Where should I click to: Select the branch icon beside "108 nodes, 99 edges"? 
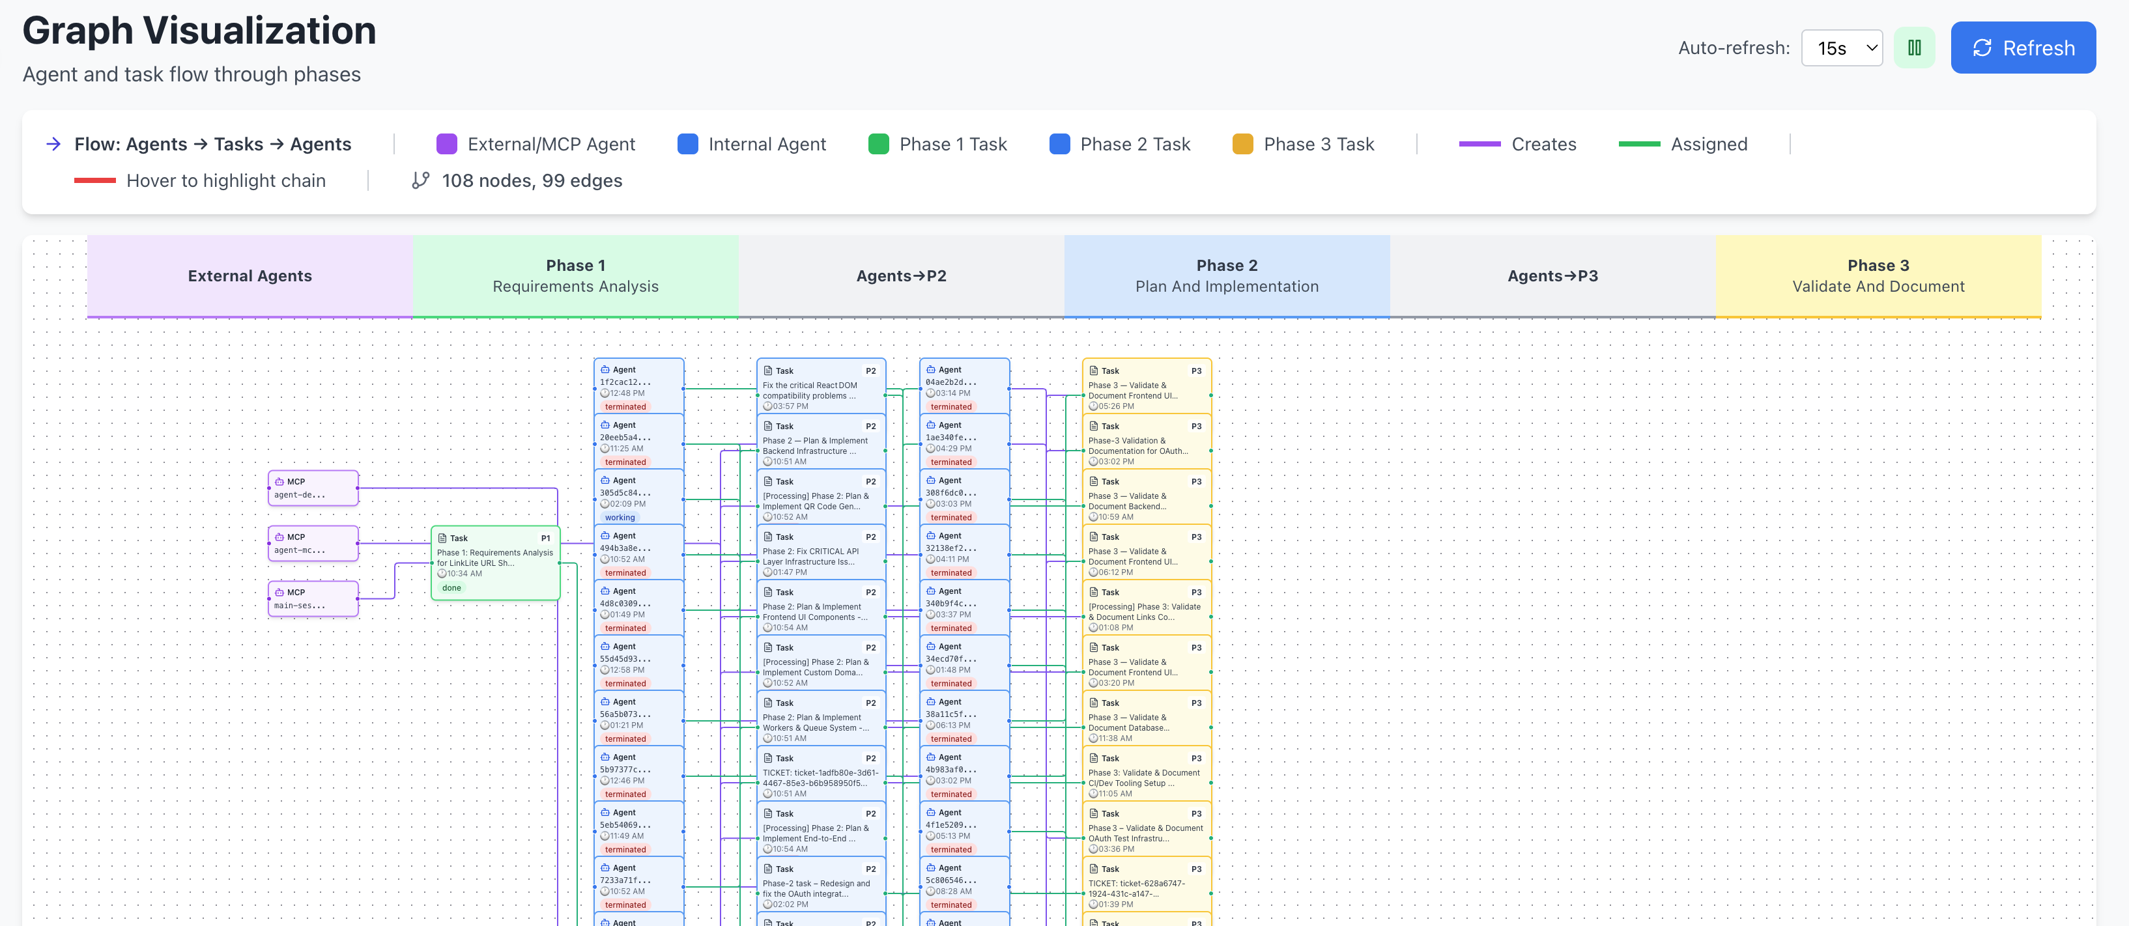[422, 180]
